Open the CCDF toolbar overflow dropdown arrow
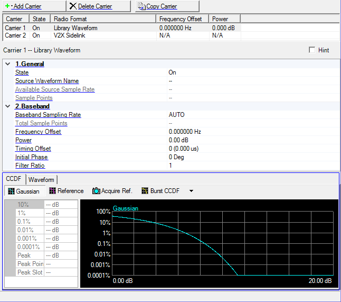 tap(191, 191)
